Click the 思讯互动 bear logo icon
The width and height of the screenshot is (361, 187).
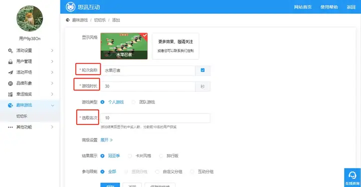[x=71, y=7]
